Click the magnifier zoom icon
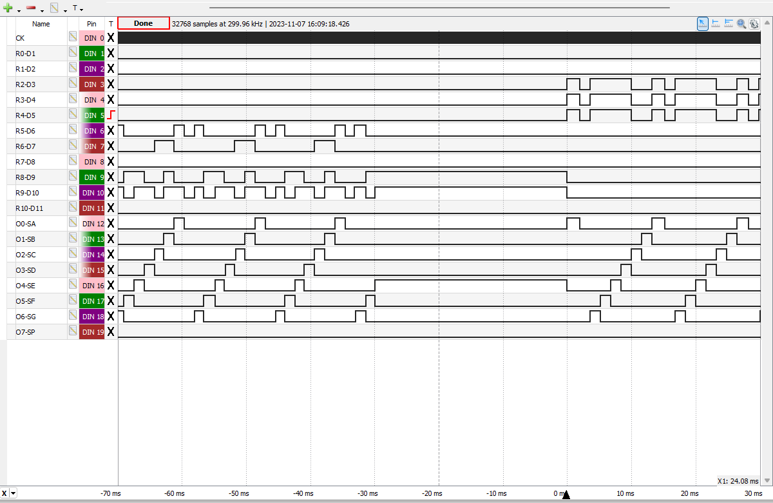This screenshot has width=773, height=503. (741, 23)
